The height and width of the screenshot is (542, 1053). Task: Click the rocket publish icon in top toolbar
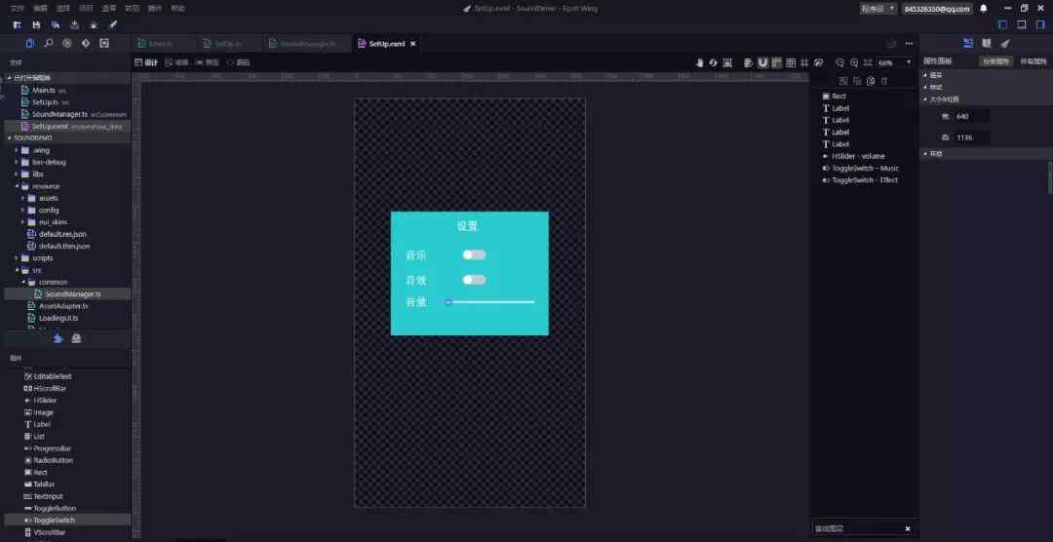(113, 24)
